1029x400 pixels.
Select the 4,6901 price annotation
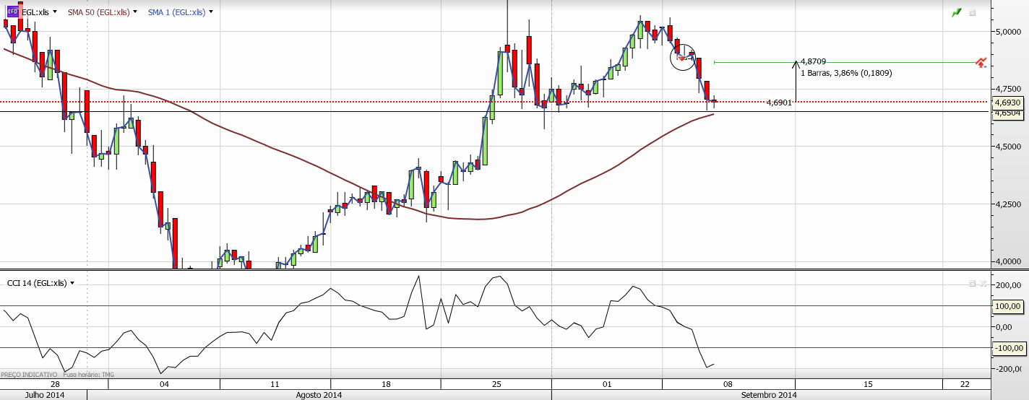tap(779, 103)
